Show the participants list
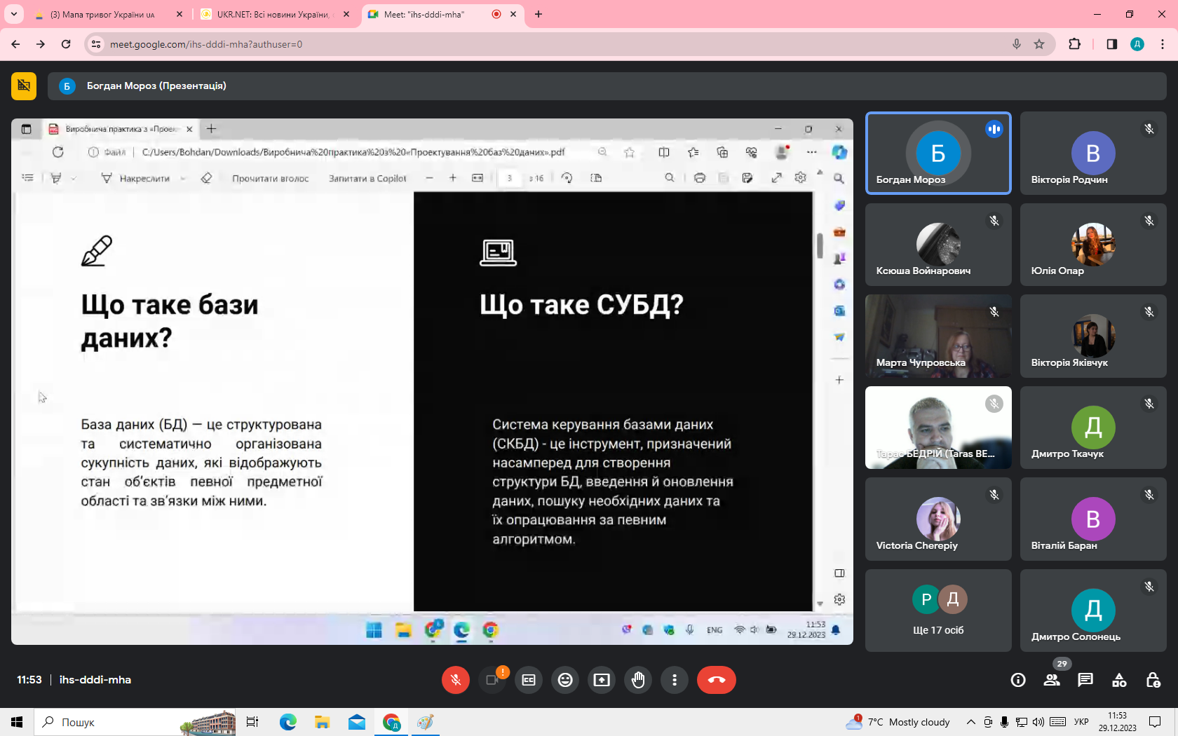The width and height of the screenshot is (1178, 736). (x=1052, y=680)
